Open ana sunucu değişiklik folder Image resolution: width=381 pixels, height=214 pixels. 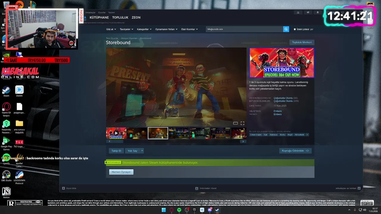pyautogui.click(x=19, y=127)
